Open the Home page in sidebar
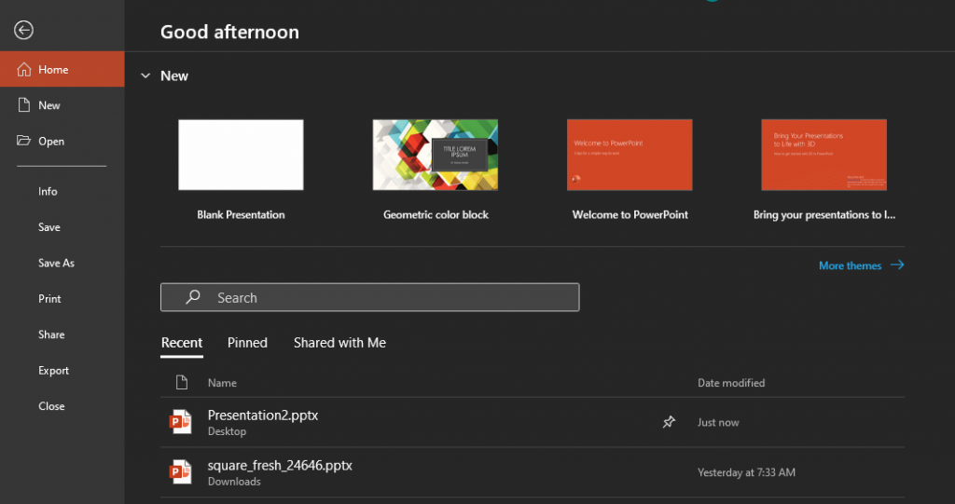955x504 pixels. click(62, 69)
